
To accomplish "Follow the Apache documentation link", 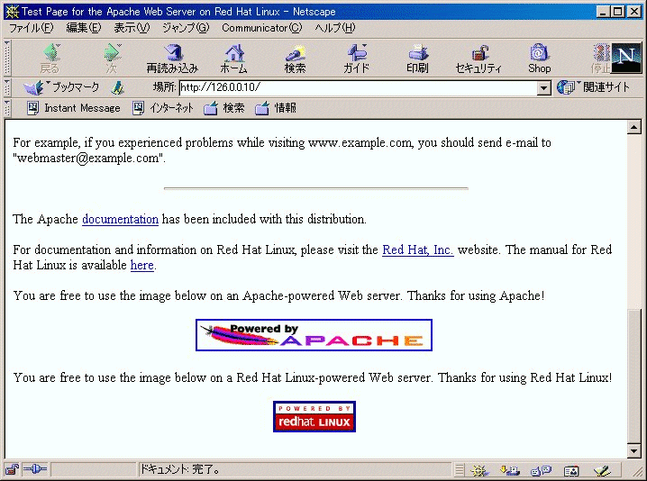I will click(x=120, y=219).
